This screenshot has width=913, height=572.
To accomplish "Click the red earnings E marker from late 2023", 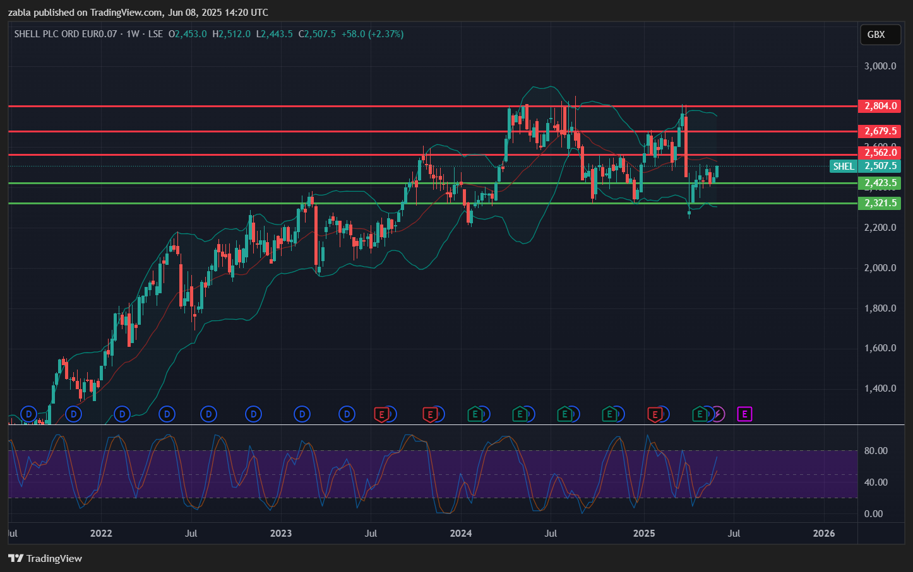I will tap(430, 414).
